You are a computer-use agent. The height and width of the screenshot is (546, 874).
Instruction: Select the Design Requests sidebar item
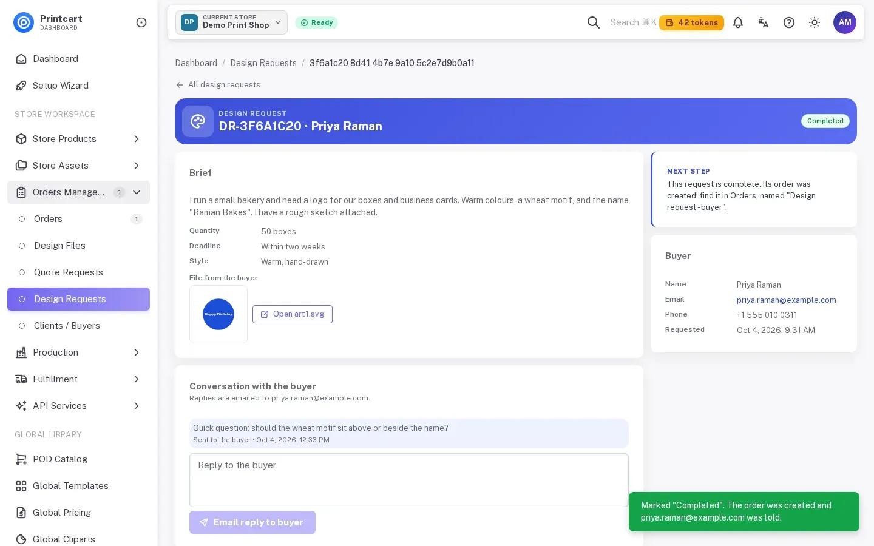coord(78,299)
